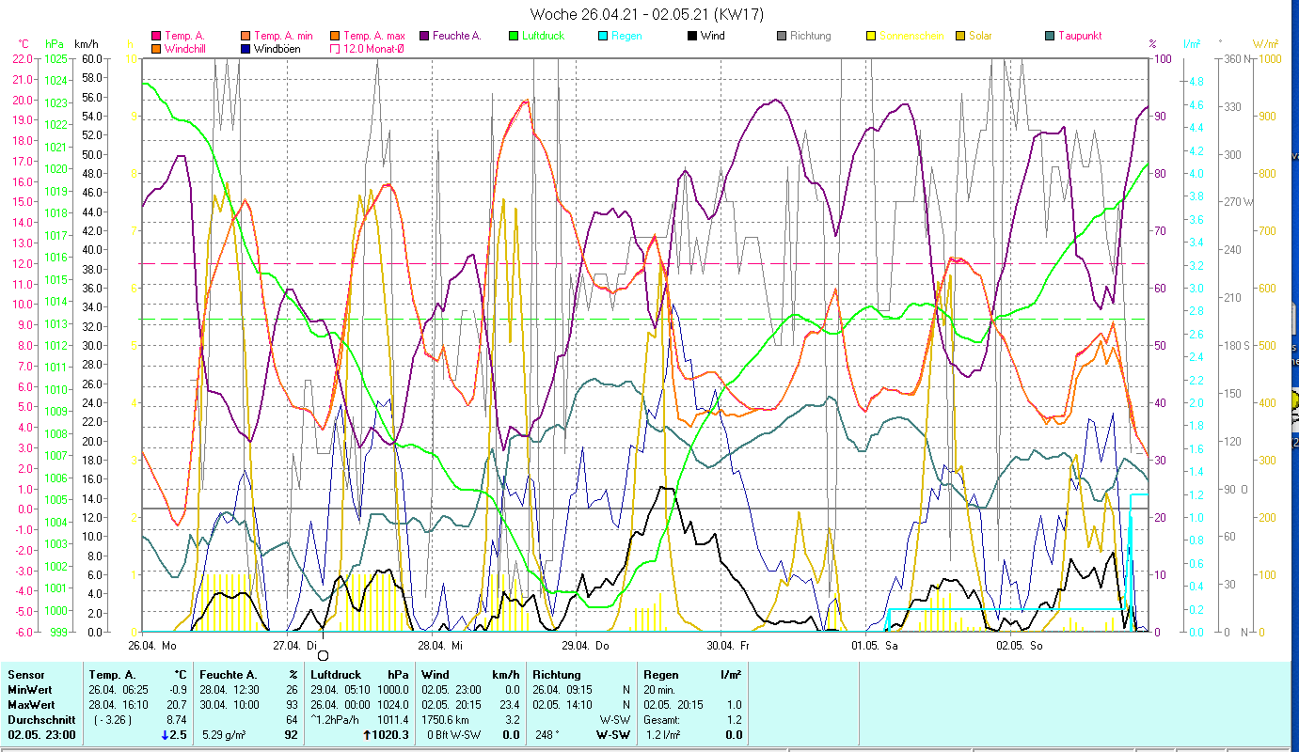The height and width of the screenshot is (752, 1299).
Task: Click the minimum pressure value '1000.0'
Action: point(393,690)
